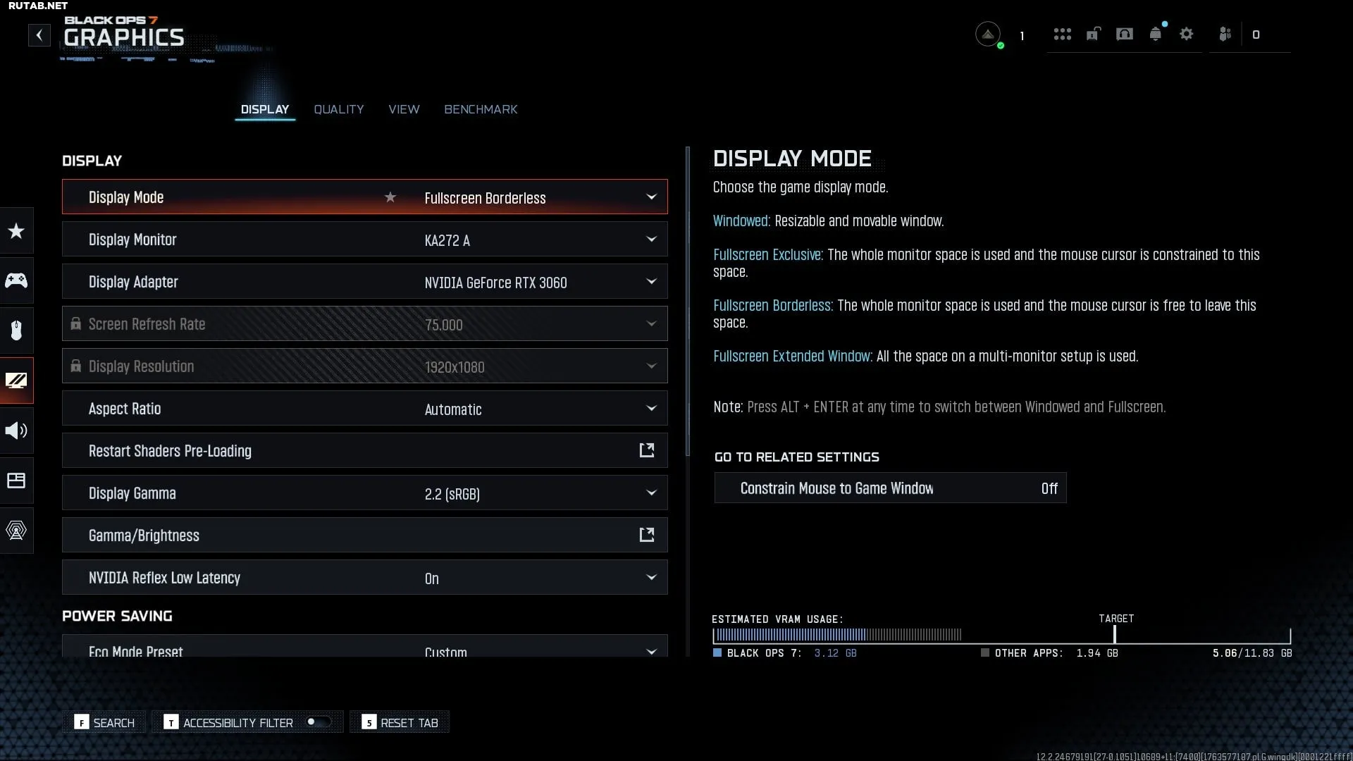The image size is (1353, 761).
Task: Expand the Display Mode dropdown
Action: (x=651, y=197)
